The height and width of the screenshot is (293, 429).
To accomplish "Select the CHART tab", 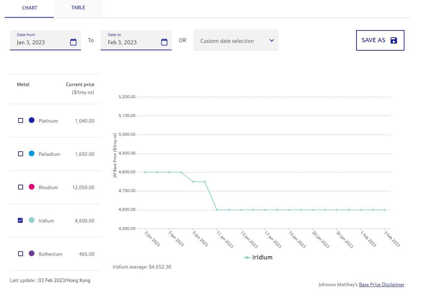I will pos(30,8).
